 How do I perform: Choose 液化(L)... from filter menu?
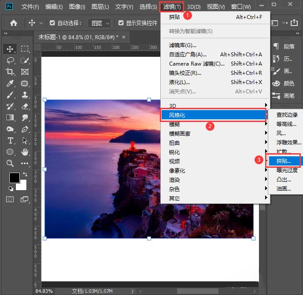[x=214, y=82]
